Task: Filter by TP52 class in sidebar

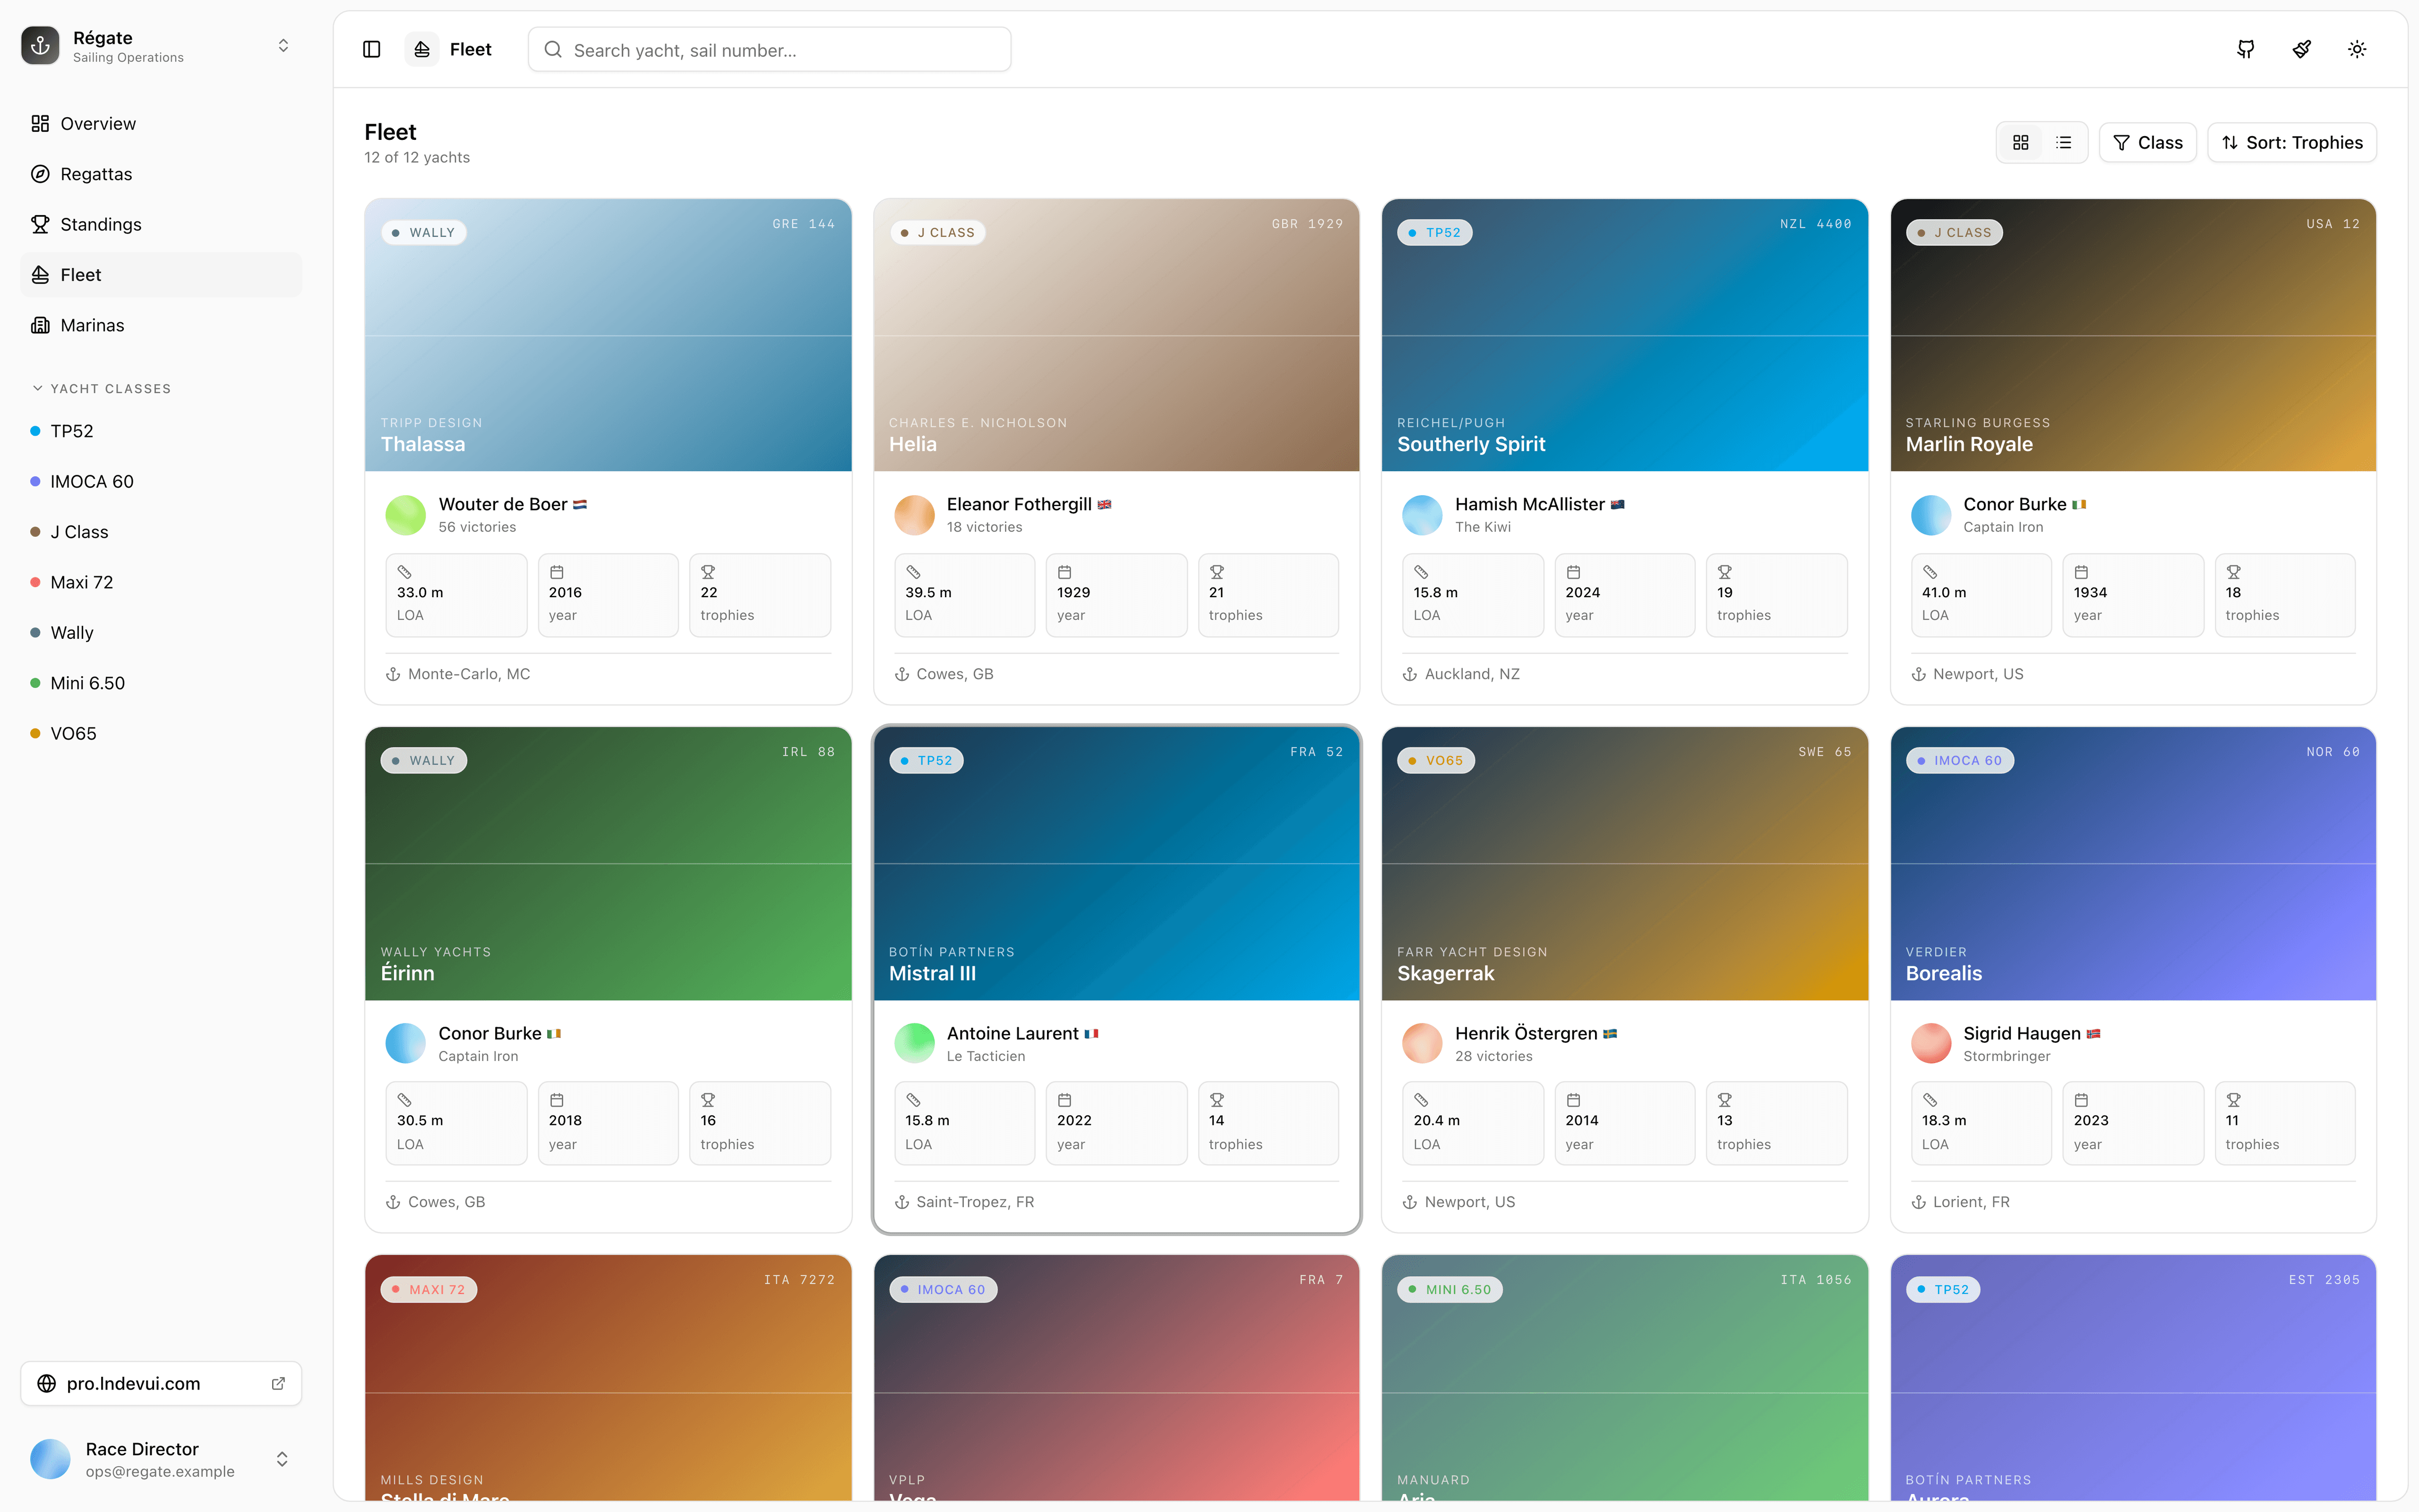Action: pyautogui.click(x=160, y=431)
